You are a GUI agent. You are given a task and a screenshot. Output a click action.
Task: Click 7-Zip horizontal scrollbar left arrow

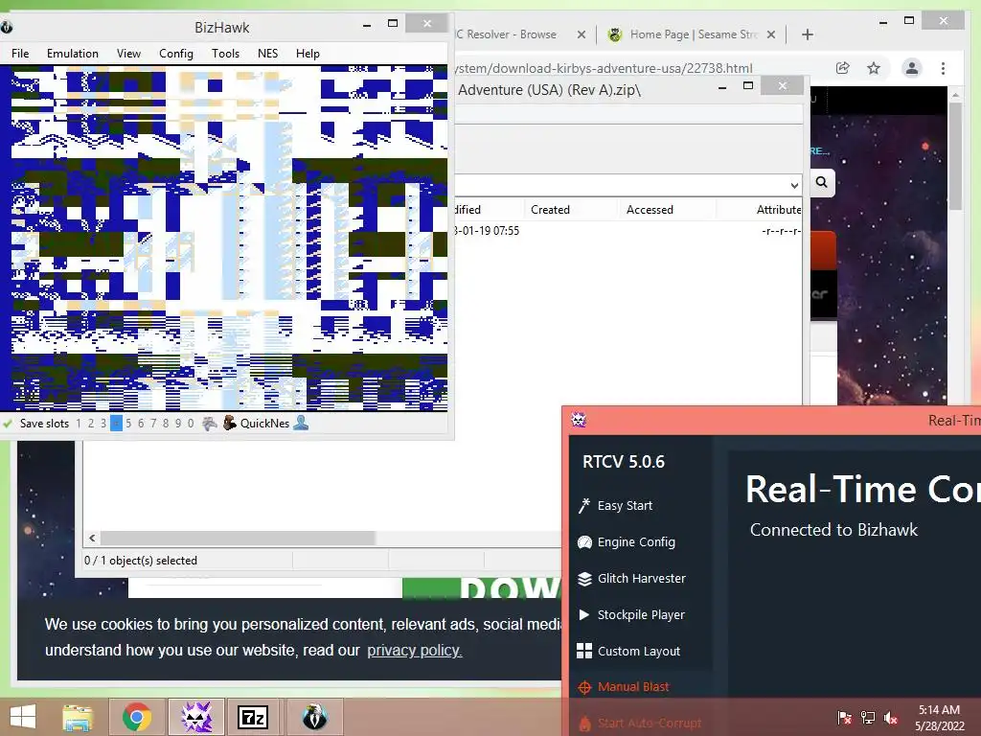(x=92, y=539)
